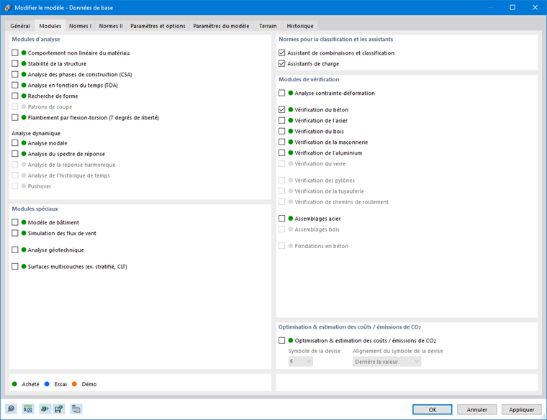Enable Assemblages acier module
Image resolution: width=547 pixels, height=420 pixels.
[282, 219]
